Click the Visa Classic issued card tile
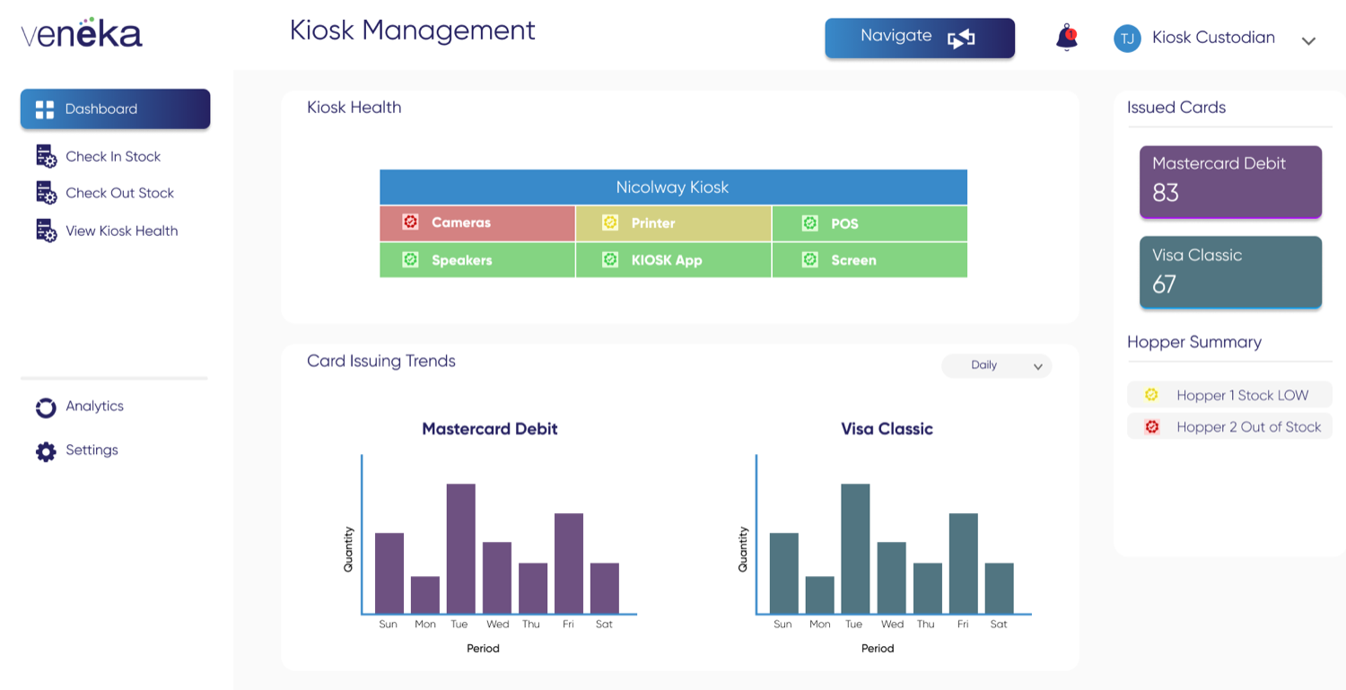 [1230, 273]
